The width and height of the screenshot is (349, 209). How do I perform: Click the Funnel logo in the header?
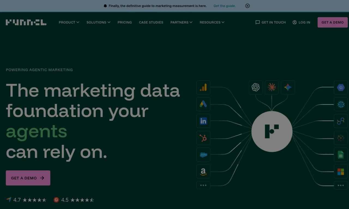pyautogui.click(x=26, y=22)
